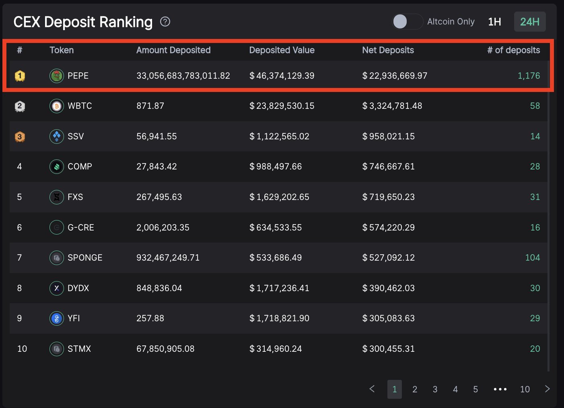Go to next page arrow

547,389
